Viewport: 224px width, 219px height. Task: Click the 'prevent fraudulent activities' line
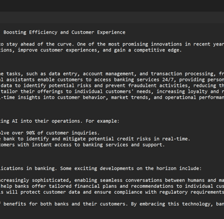[112, 86]
